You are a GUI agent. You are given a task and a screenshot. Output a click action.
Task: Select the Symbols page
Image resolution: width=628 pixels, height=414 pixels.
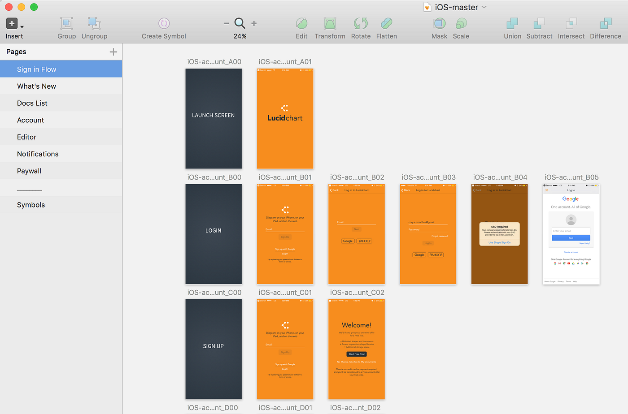[x=31, y=205]
